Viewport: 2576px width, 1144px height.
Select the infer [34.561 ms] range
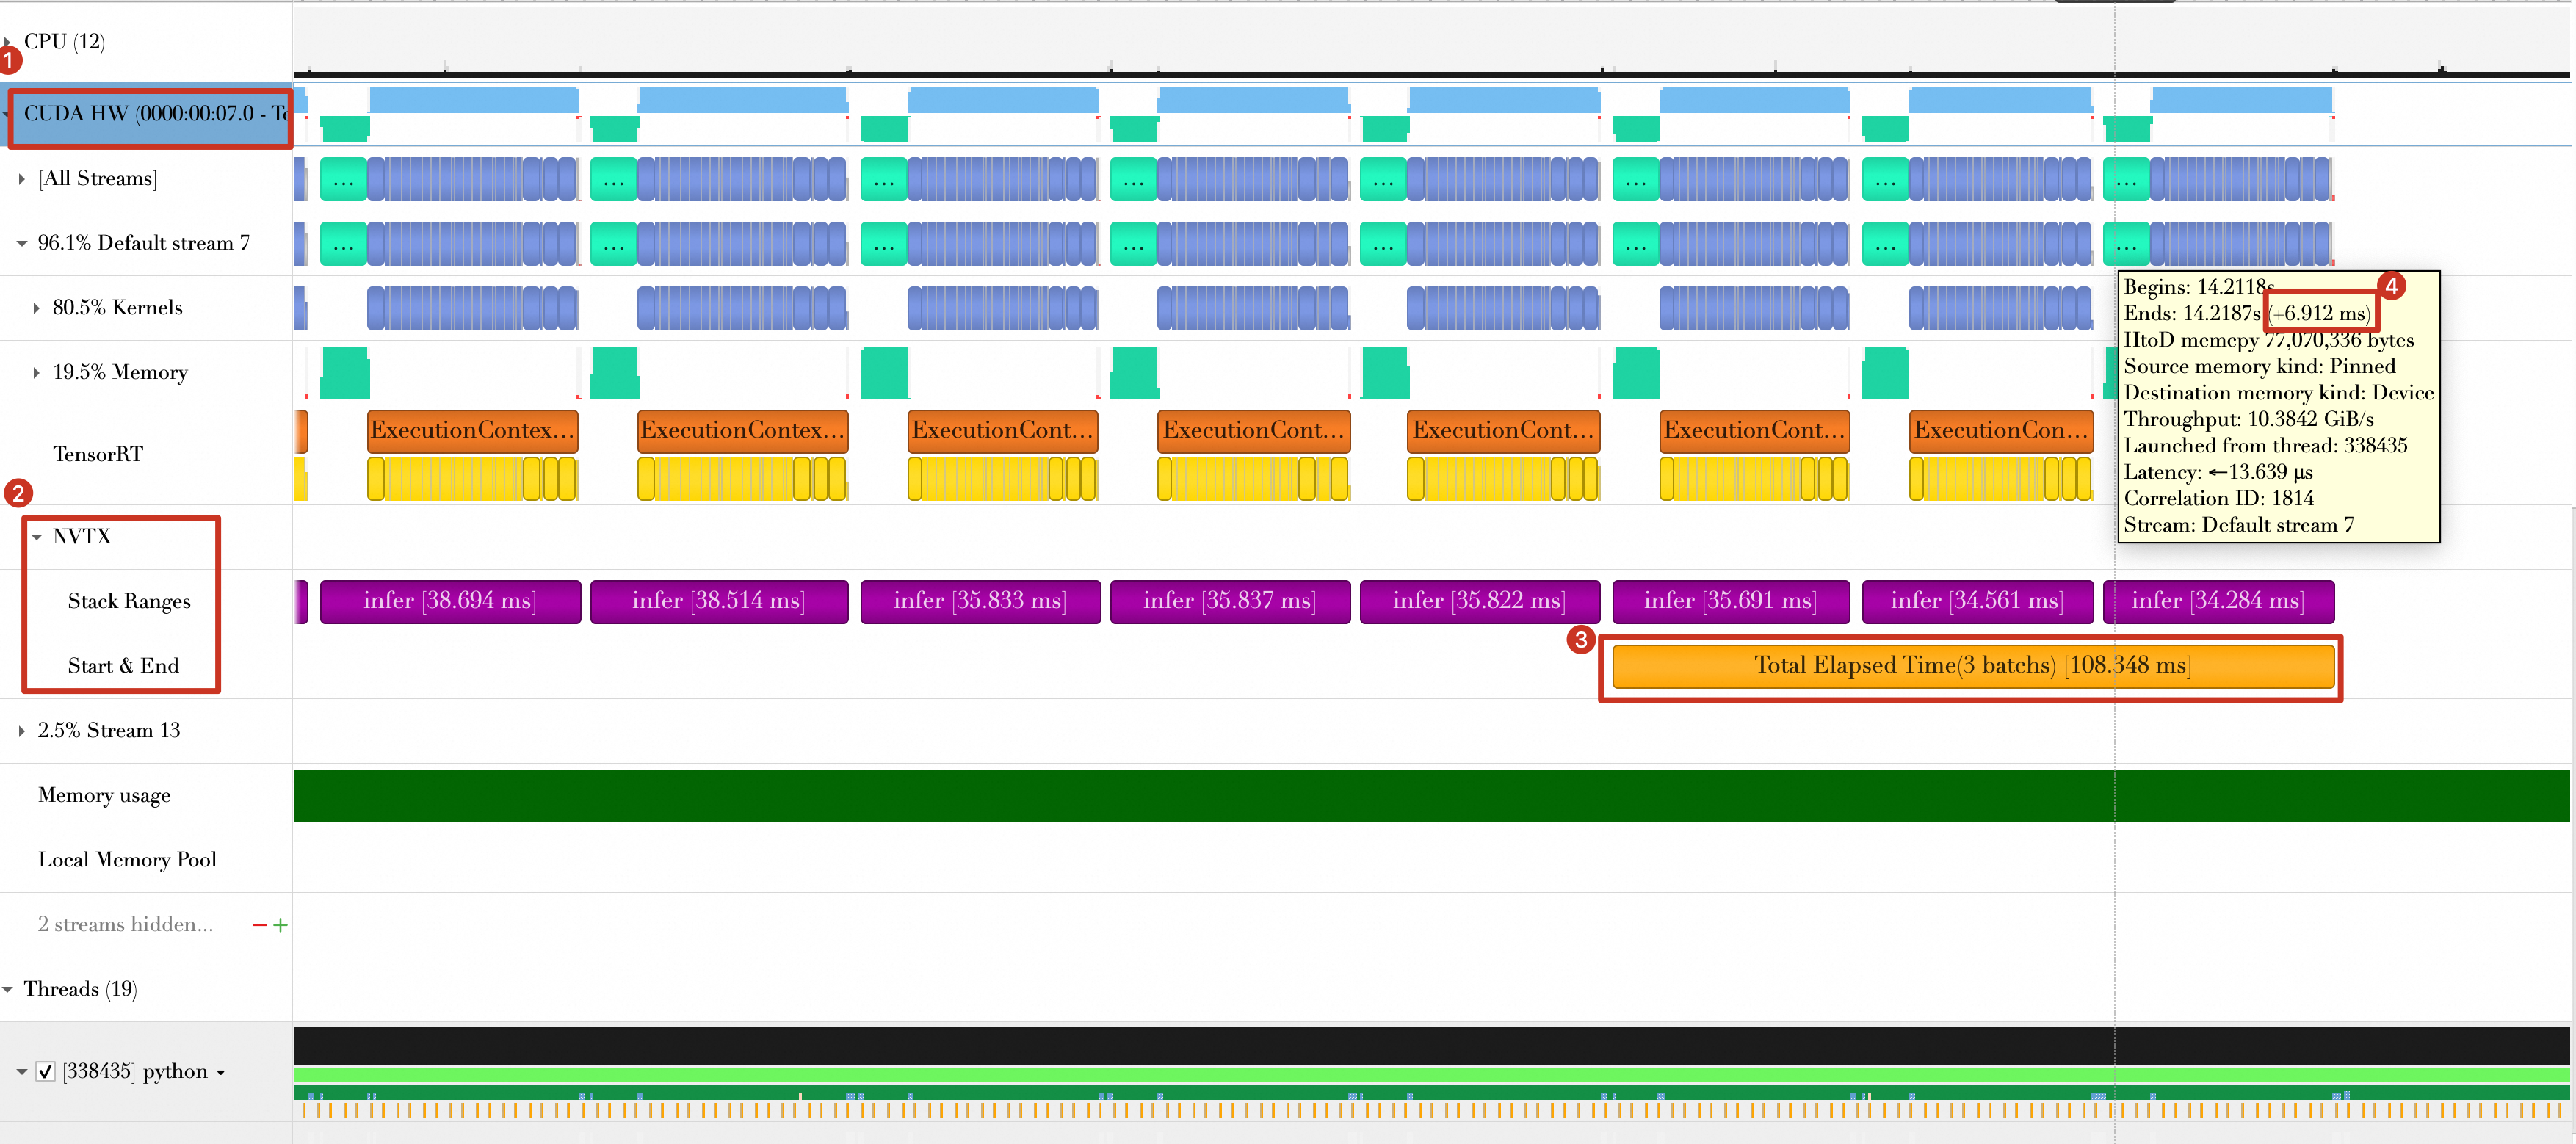(1977, 601)
